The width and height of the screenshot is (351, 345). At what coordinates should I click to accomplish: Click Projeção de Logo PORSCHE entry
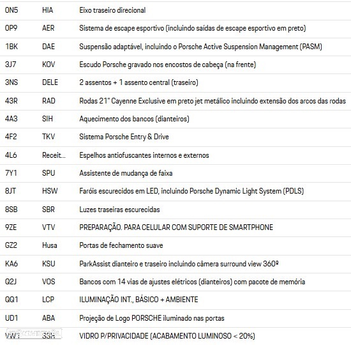point(152,318)
